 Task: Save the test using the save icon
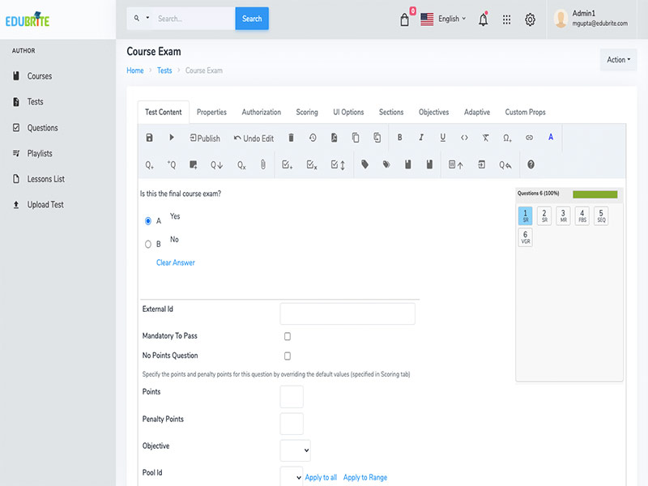148,137
